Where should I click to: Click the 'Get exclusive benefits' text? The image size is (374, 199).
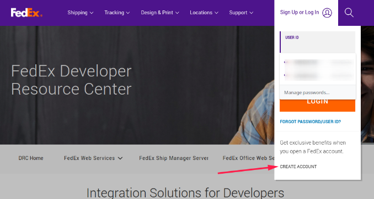pos(313,147)
